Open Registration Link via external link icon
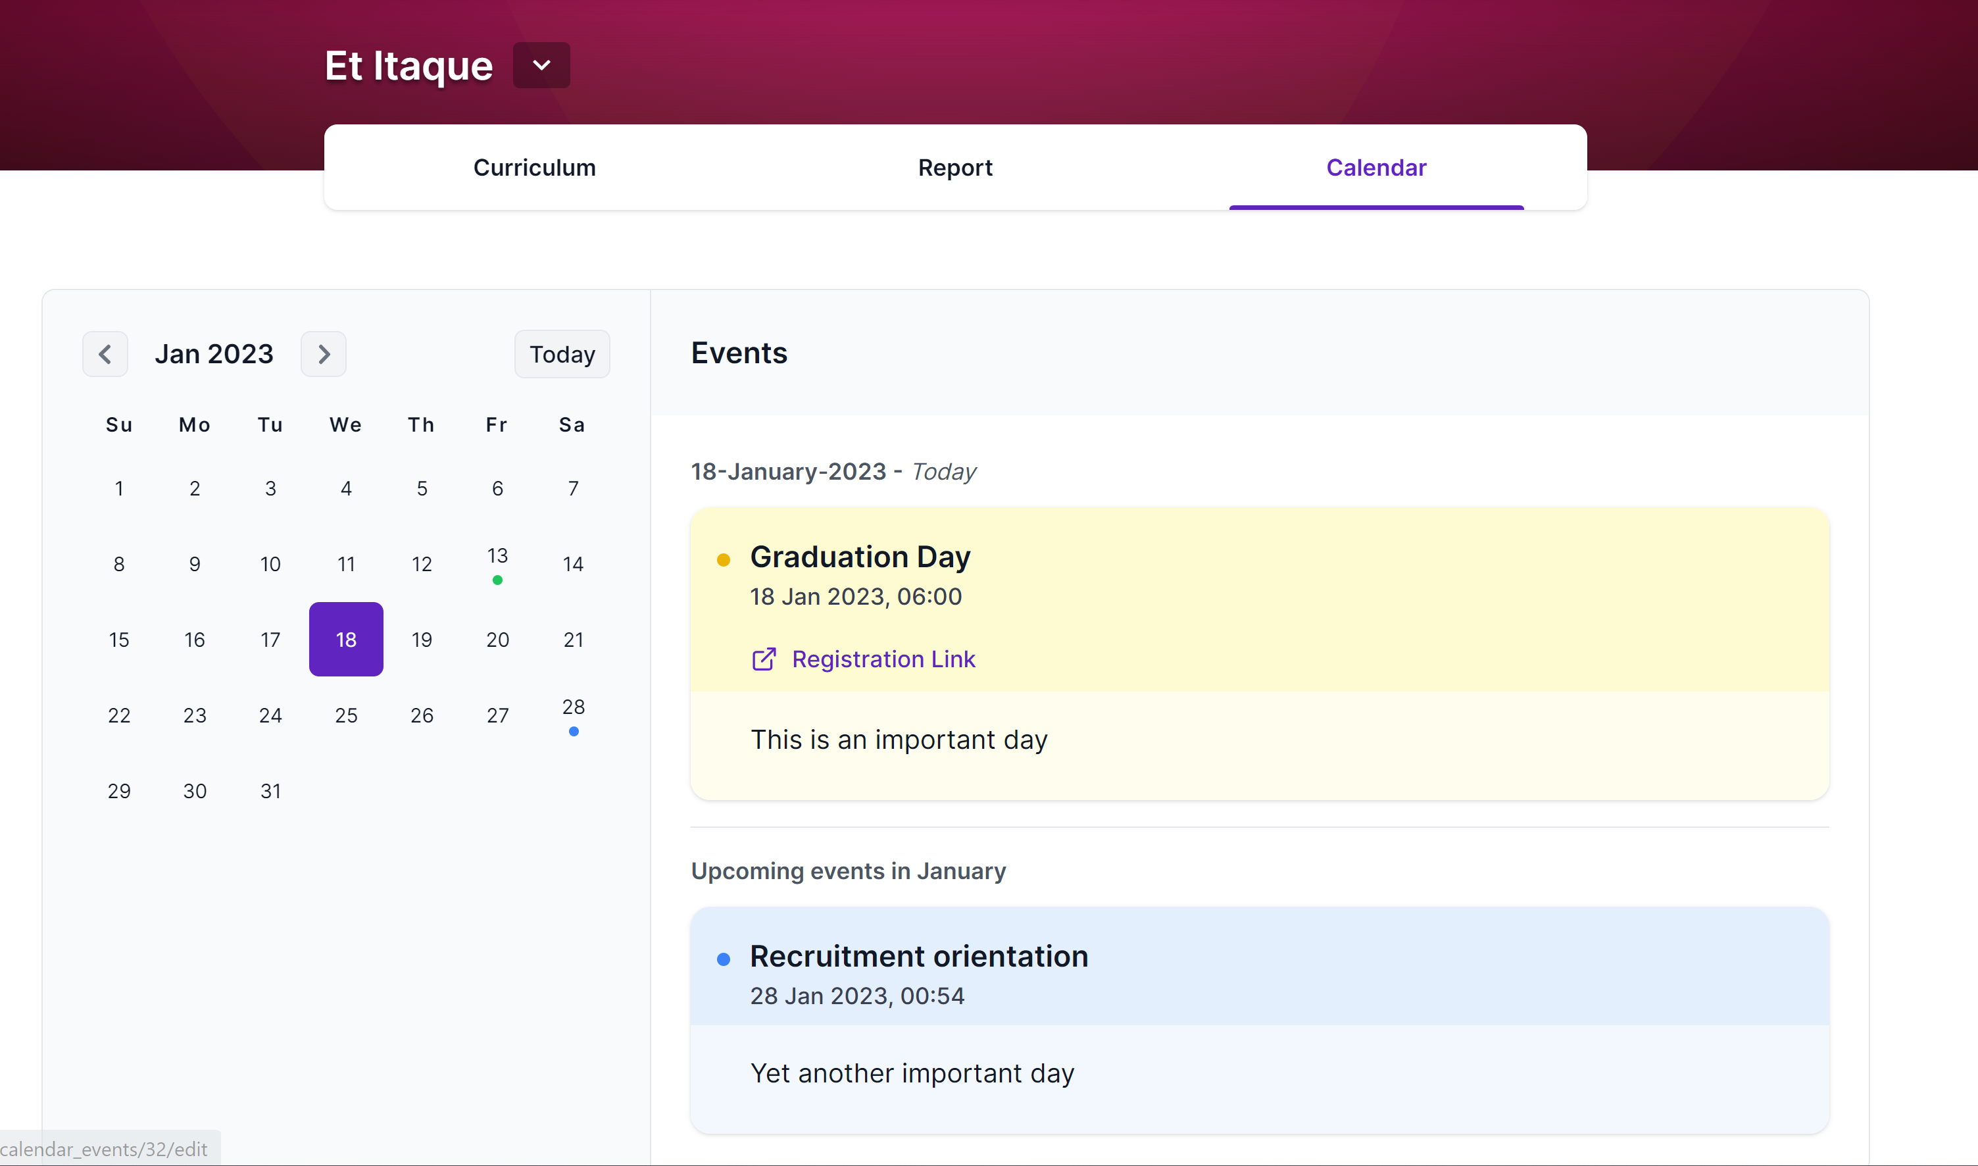 pyautogui.click(x=763, y=659)
